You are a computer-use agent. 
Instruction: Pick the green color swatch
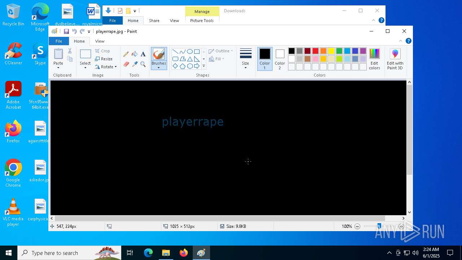click(339, 51)
